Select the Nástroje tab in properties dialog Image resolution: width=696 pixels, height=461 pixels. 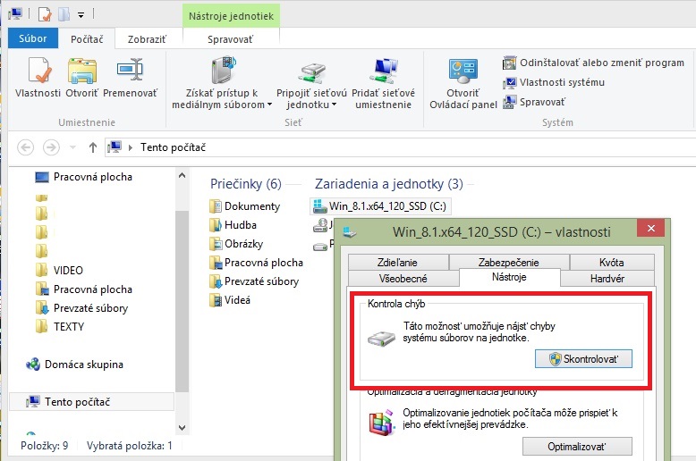point(509,277)
